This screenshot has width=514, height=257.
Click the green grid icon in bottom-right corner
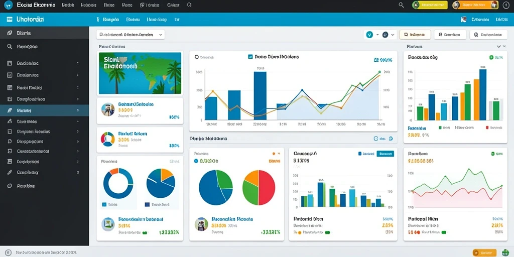[x=505, y=252]
